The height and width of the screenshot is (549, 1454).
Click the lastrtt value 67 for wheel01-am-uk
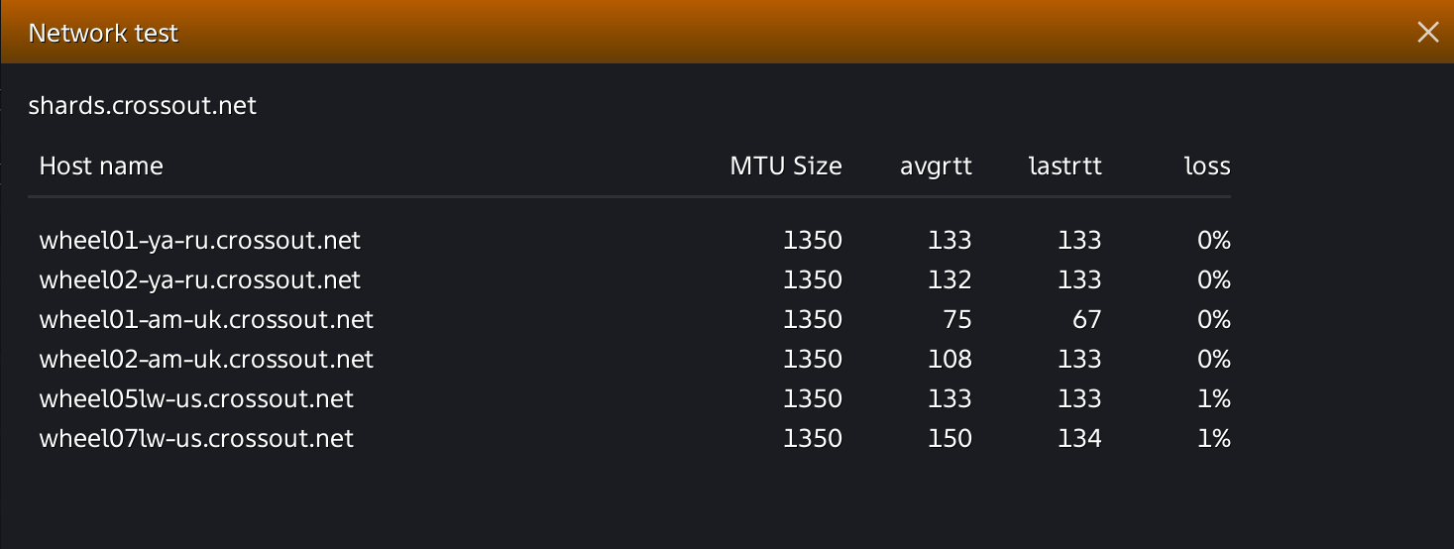coord(1084,319)
